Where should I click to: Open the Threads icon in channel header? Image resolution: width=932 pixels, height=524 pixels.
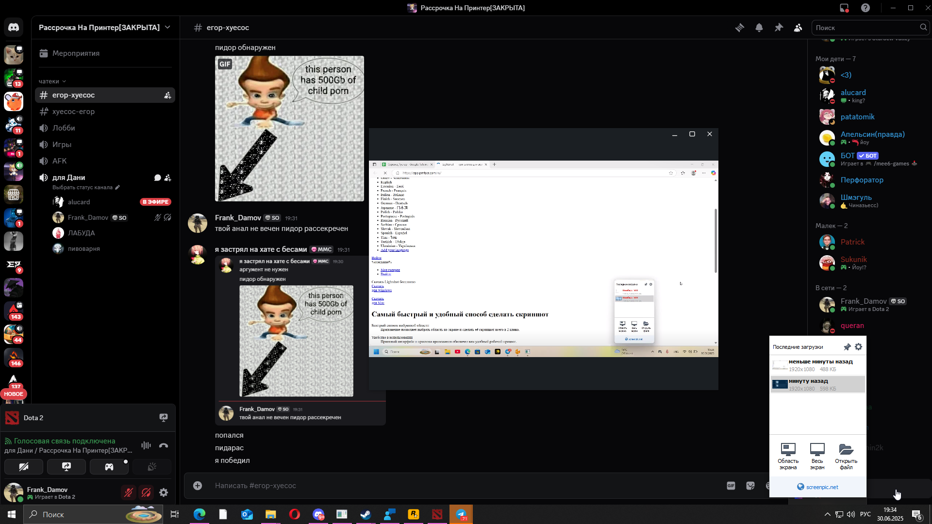click(740, 28)
